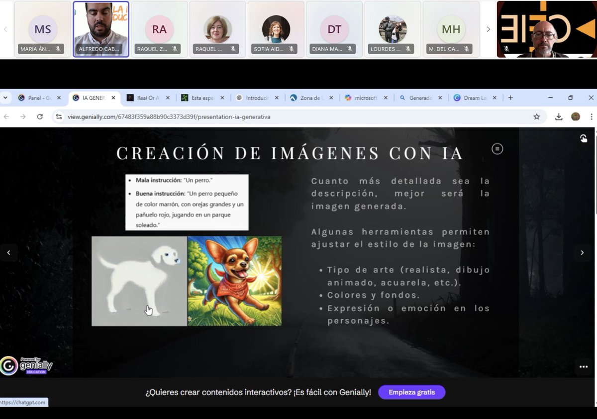Click the Chrome profile avatar

pos(576,117)
